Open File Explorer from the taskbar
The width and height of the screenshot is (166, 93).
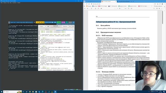click(33, 92)
